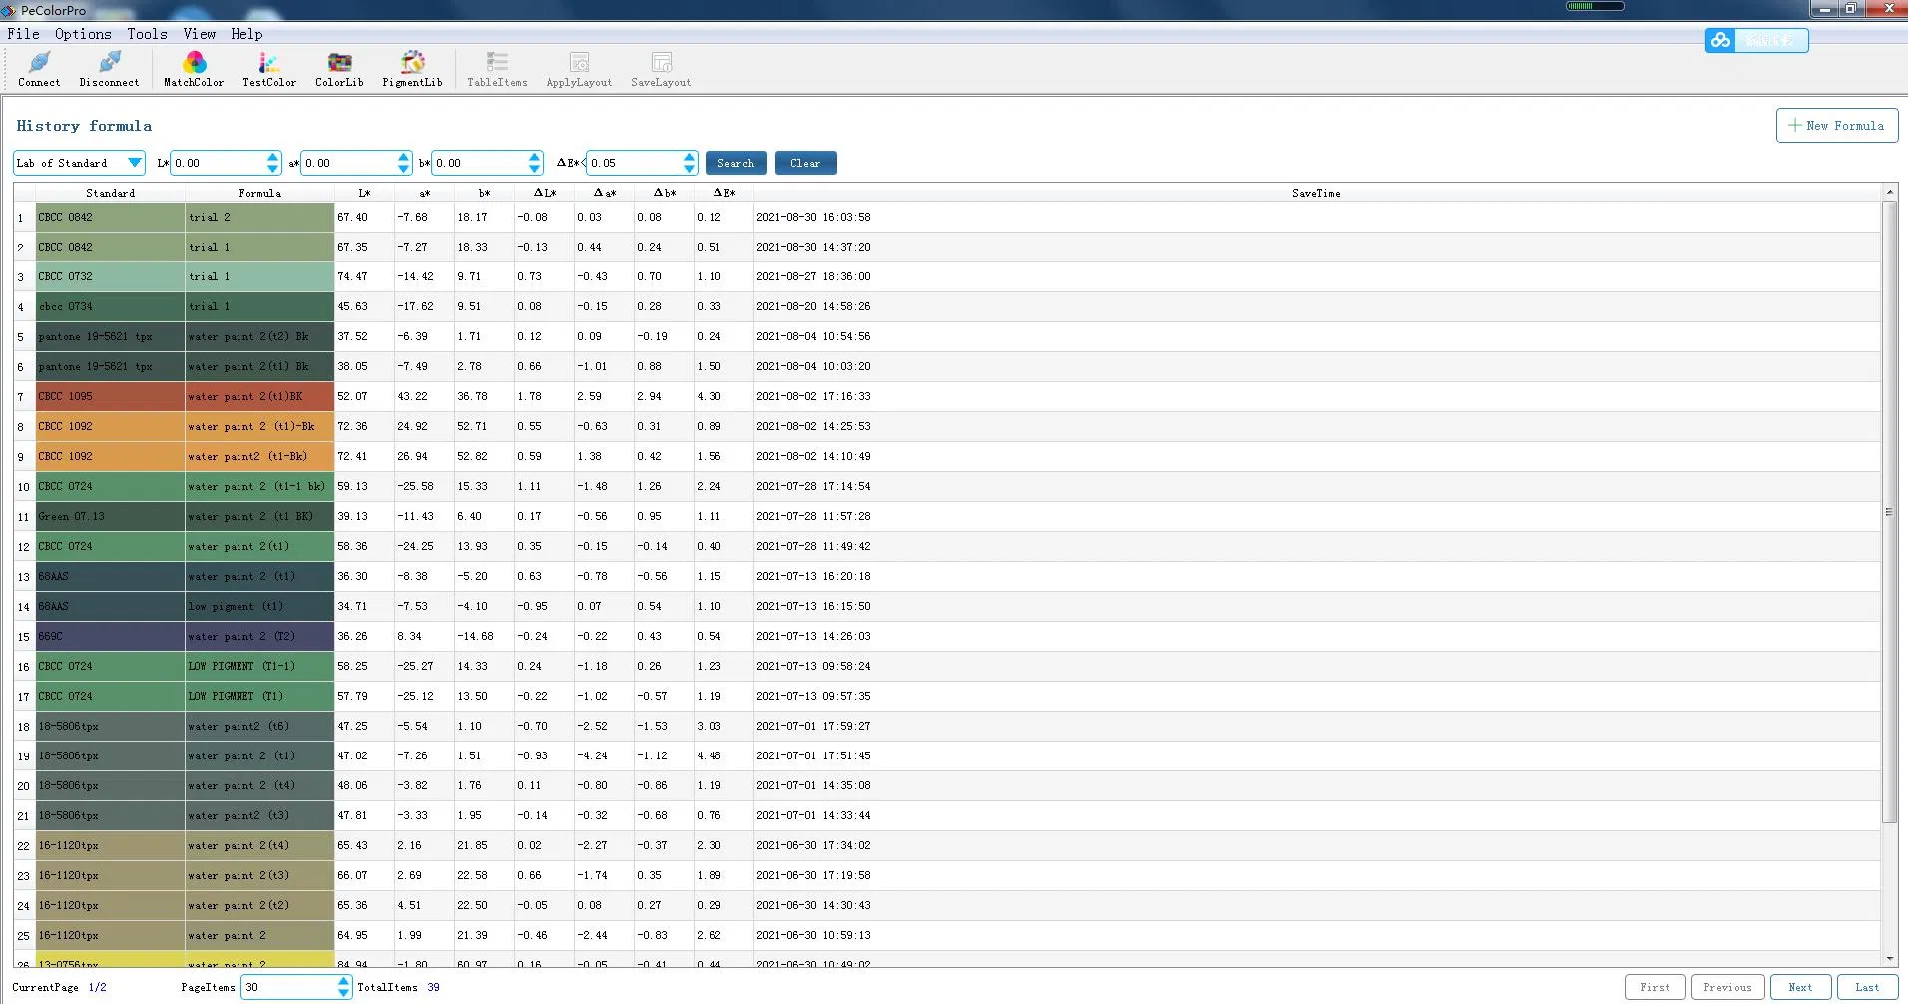Click the ApplyLayout toolbar icon
The height and width of the screenshot is (1004, 1908).
click(x=579, y=68)
